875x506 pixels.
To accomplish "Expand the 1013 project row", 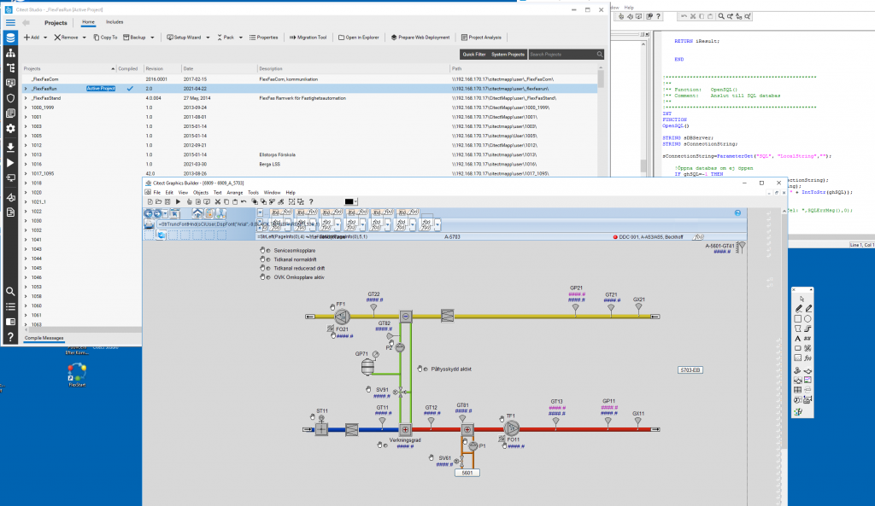I will (x=26, y=155).
